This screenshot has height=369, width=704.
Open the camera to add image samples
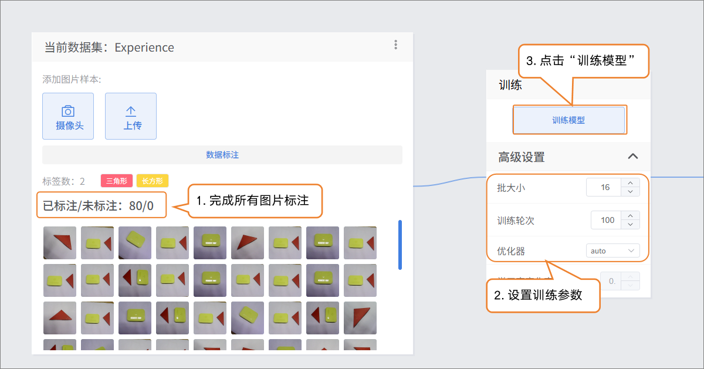[x=68, y=116]
